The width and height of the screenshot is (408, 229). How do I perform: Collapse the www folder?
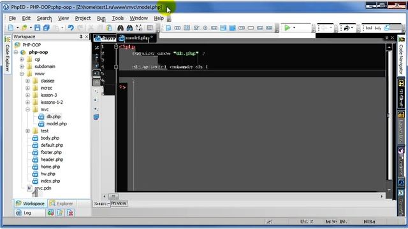click(x=22, y=74)
